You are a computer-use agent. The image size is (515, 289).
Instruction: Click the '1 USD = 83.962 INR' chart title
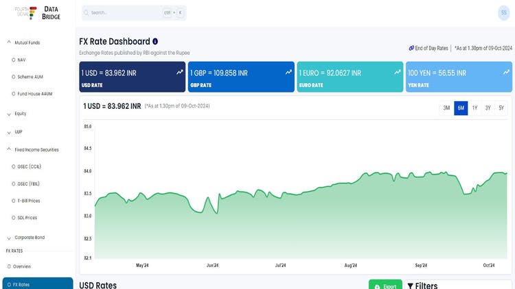(x=112, y=106)
